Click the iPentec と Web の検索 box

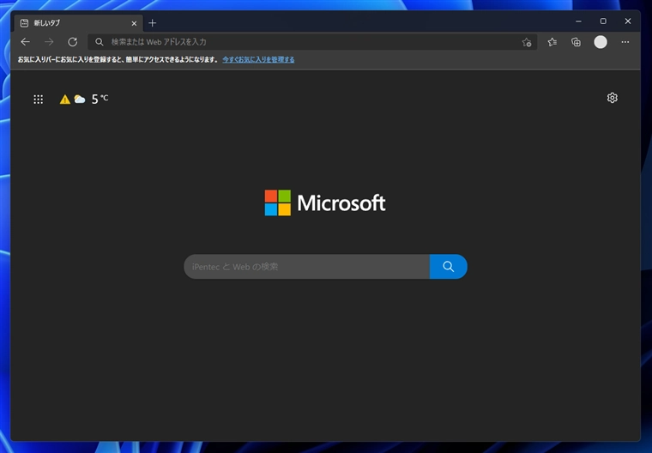point(307,267)
